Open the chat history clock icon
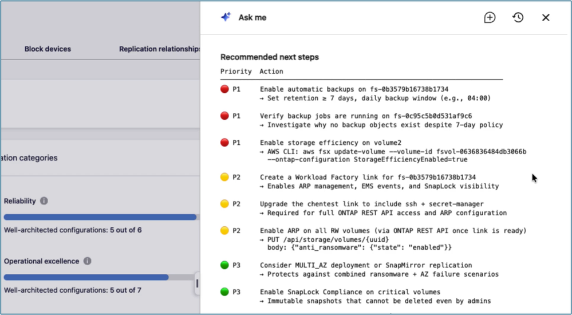 [x=518, y=18]
